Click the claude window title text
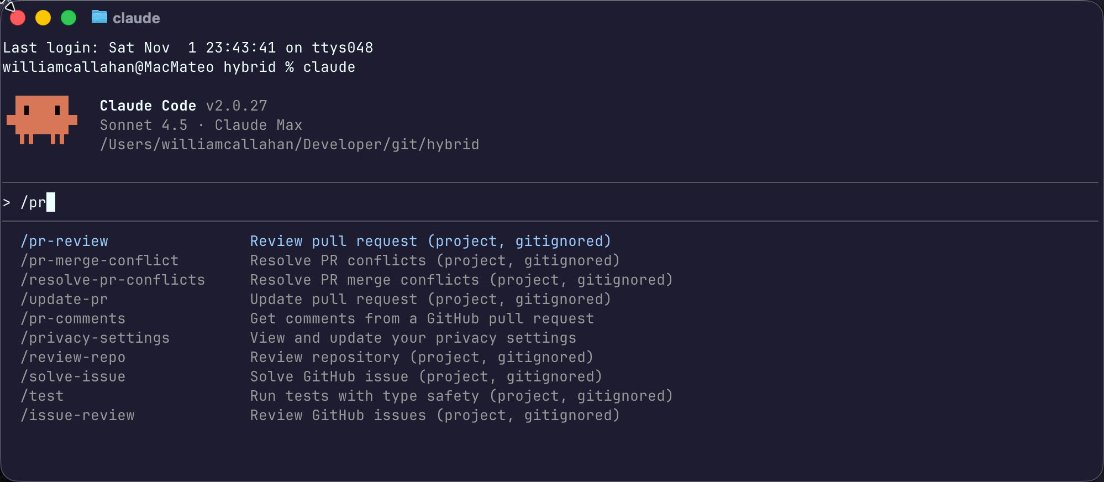1104x482 pixels. 136,17
